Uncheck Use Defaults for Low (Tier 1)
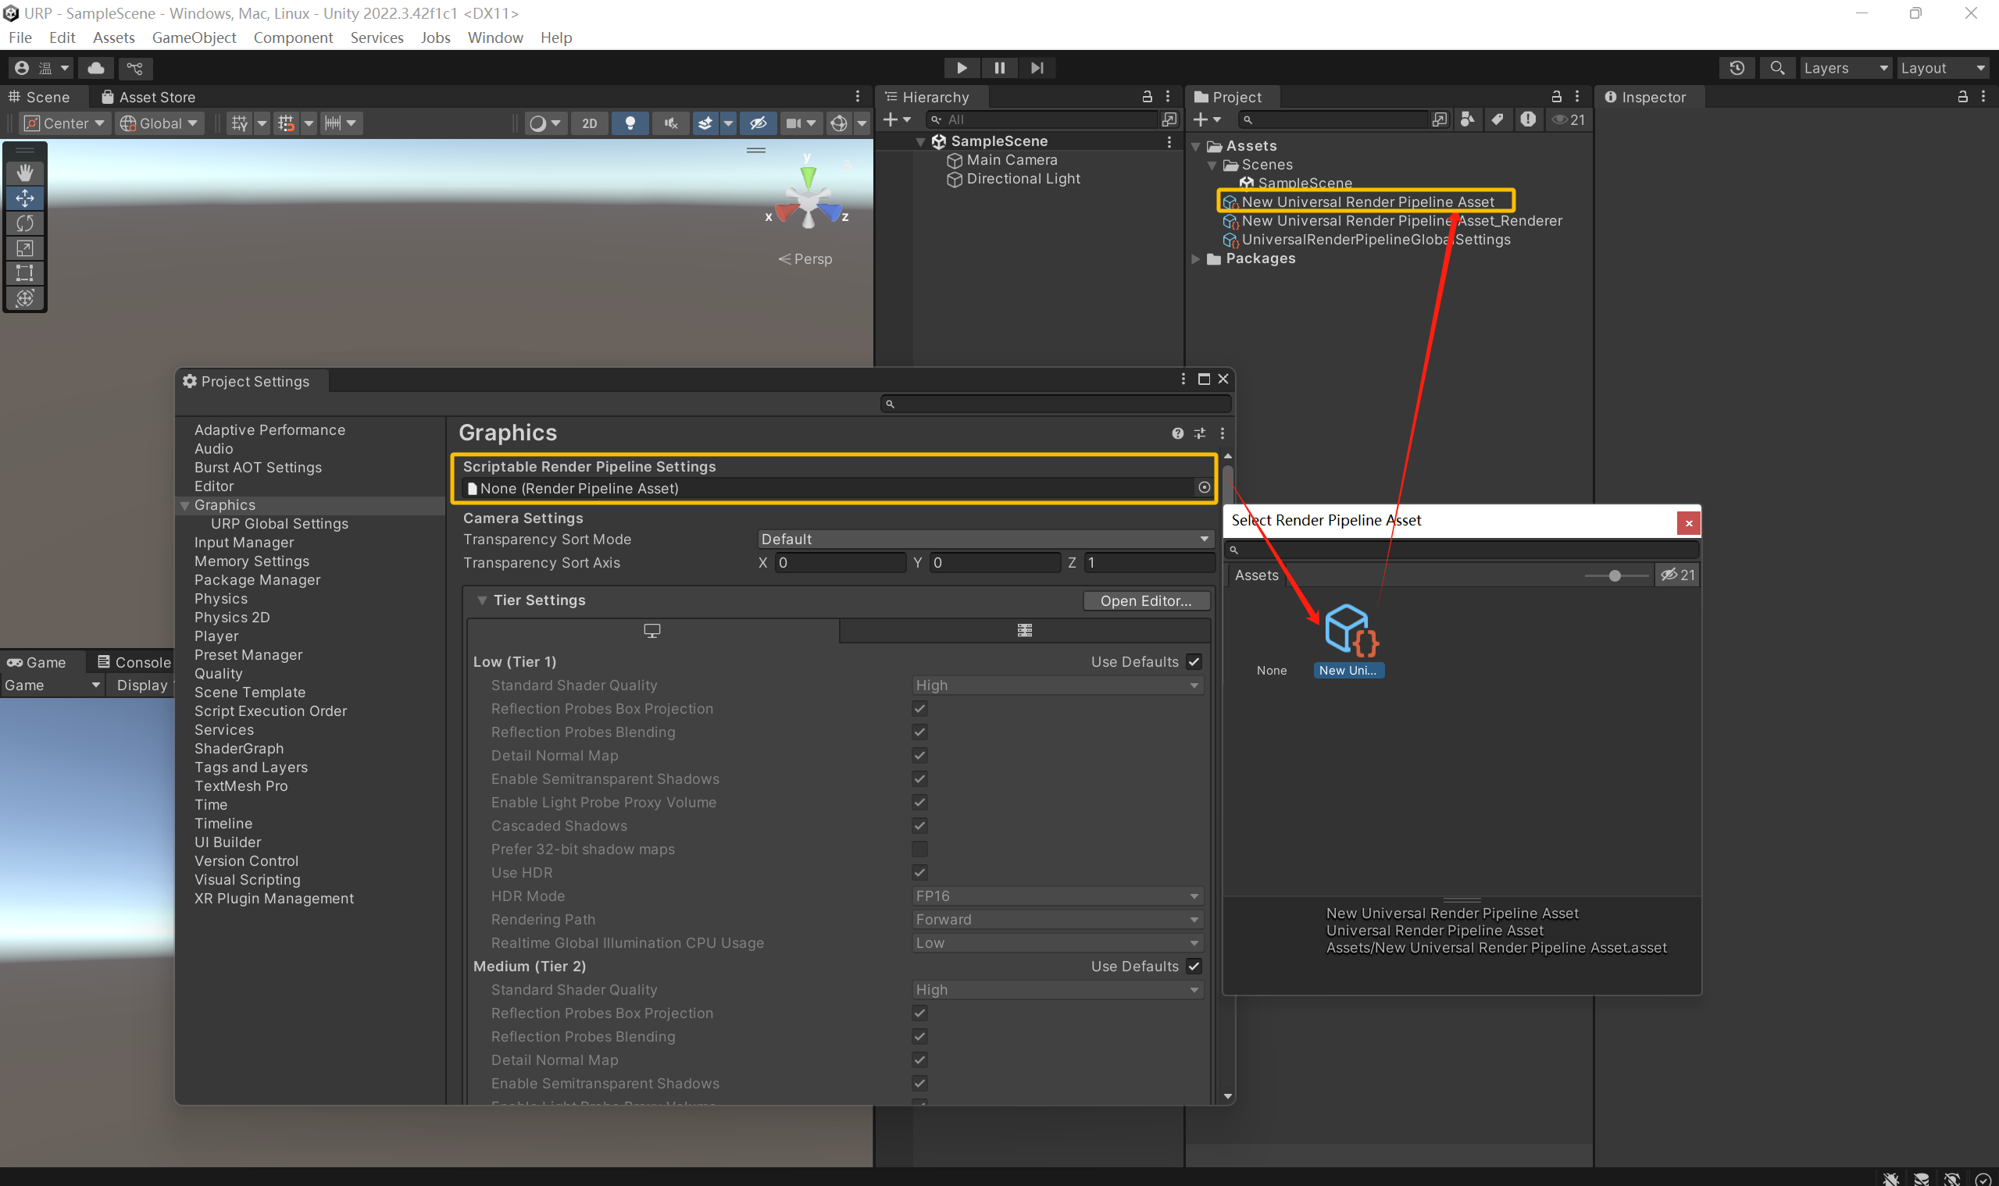The height and width of the screenshot is (1186, 1999). (1194, 662)
